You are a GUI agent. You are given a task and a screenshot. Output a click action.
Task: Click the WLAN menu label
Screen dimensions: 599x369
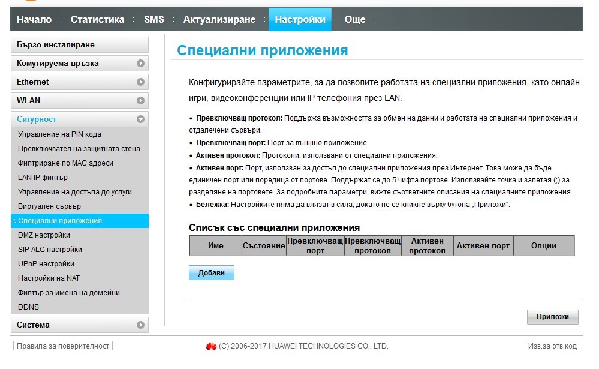coord(28,101)
